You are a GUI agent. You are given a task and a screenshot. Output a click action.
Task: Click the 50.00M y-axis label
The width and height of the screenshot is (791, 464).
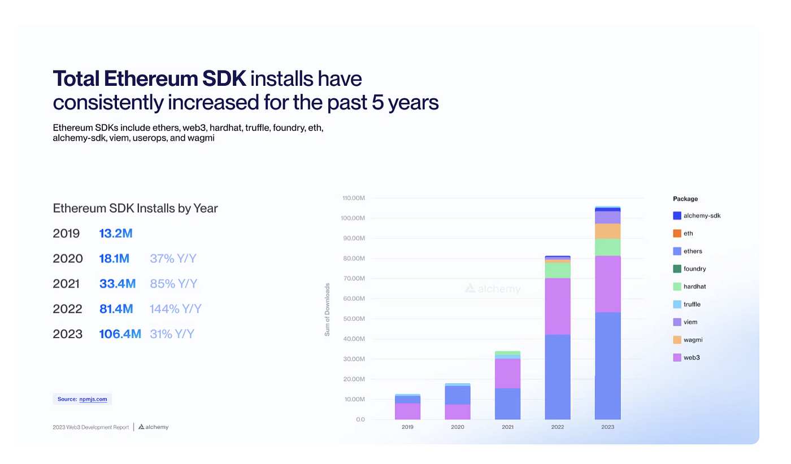354,319
